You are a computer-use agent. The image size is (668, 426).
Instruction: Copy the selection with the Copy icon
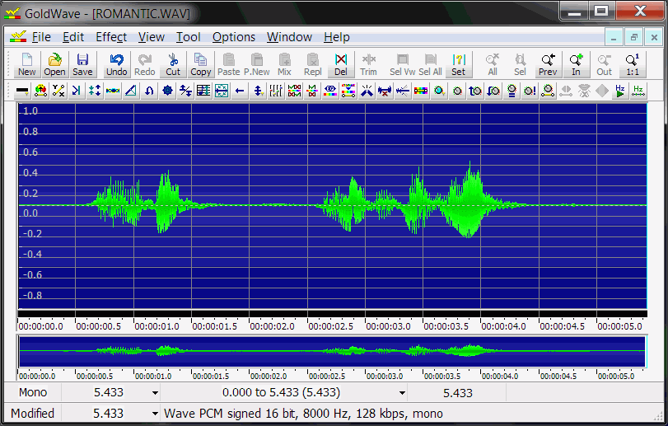coord(201,64)
